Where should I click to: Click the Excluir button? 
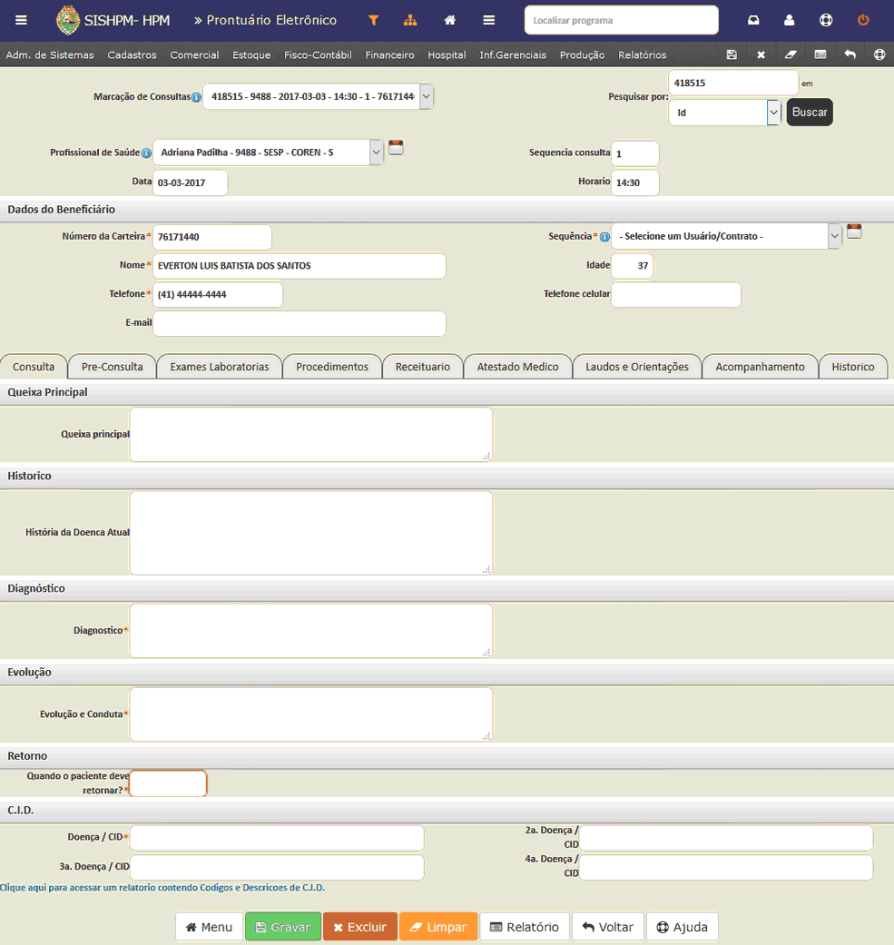359,927
